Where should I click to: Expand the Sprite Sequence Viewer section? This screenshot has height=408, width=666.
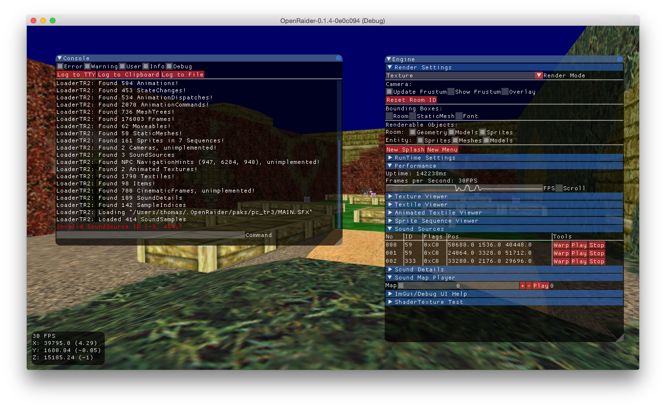[x=504, y=221]
